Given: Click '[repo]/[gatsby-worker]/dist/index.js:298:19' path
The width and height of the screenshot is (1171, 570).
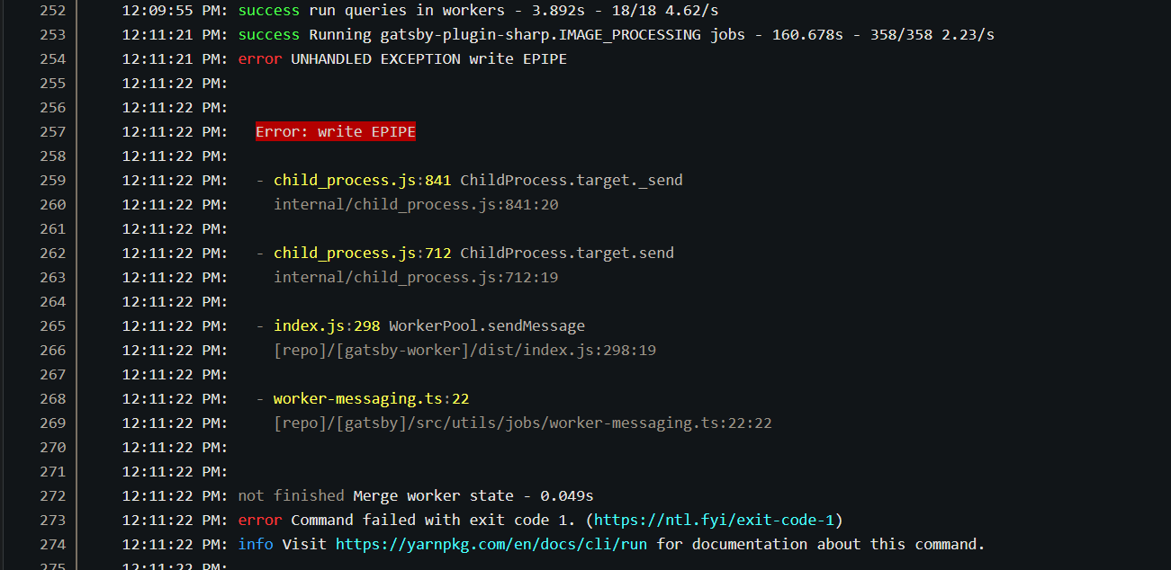Looking at the screenshot, I should pyautogui.click(x=465, y=351).
